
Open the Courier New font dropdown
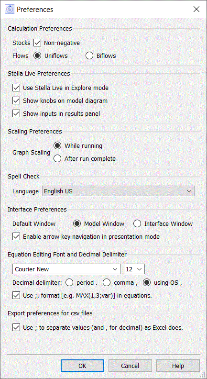coord(66,269)
